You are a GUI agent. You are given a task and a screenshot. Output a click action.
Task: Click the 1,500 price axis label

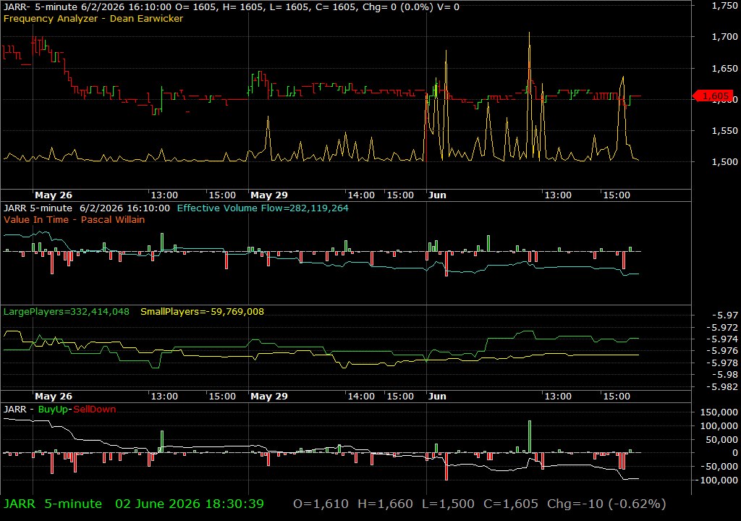[x=724, y=161]
